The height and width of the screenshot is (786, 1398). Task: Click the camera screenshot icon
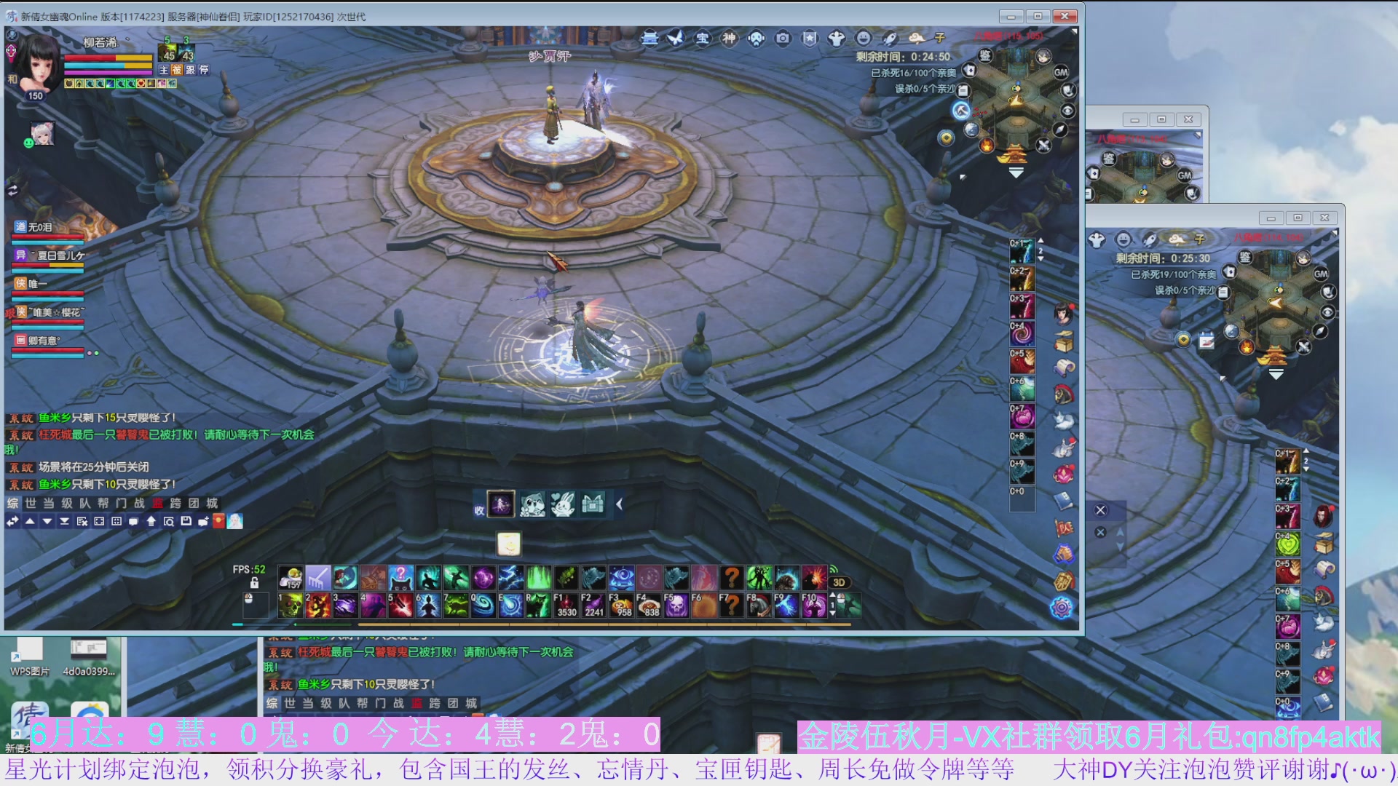[783, 38]
